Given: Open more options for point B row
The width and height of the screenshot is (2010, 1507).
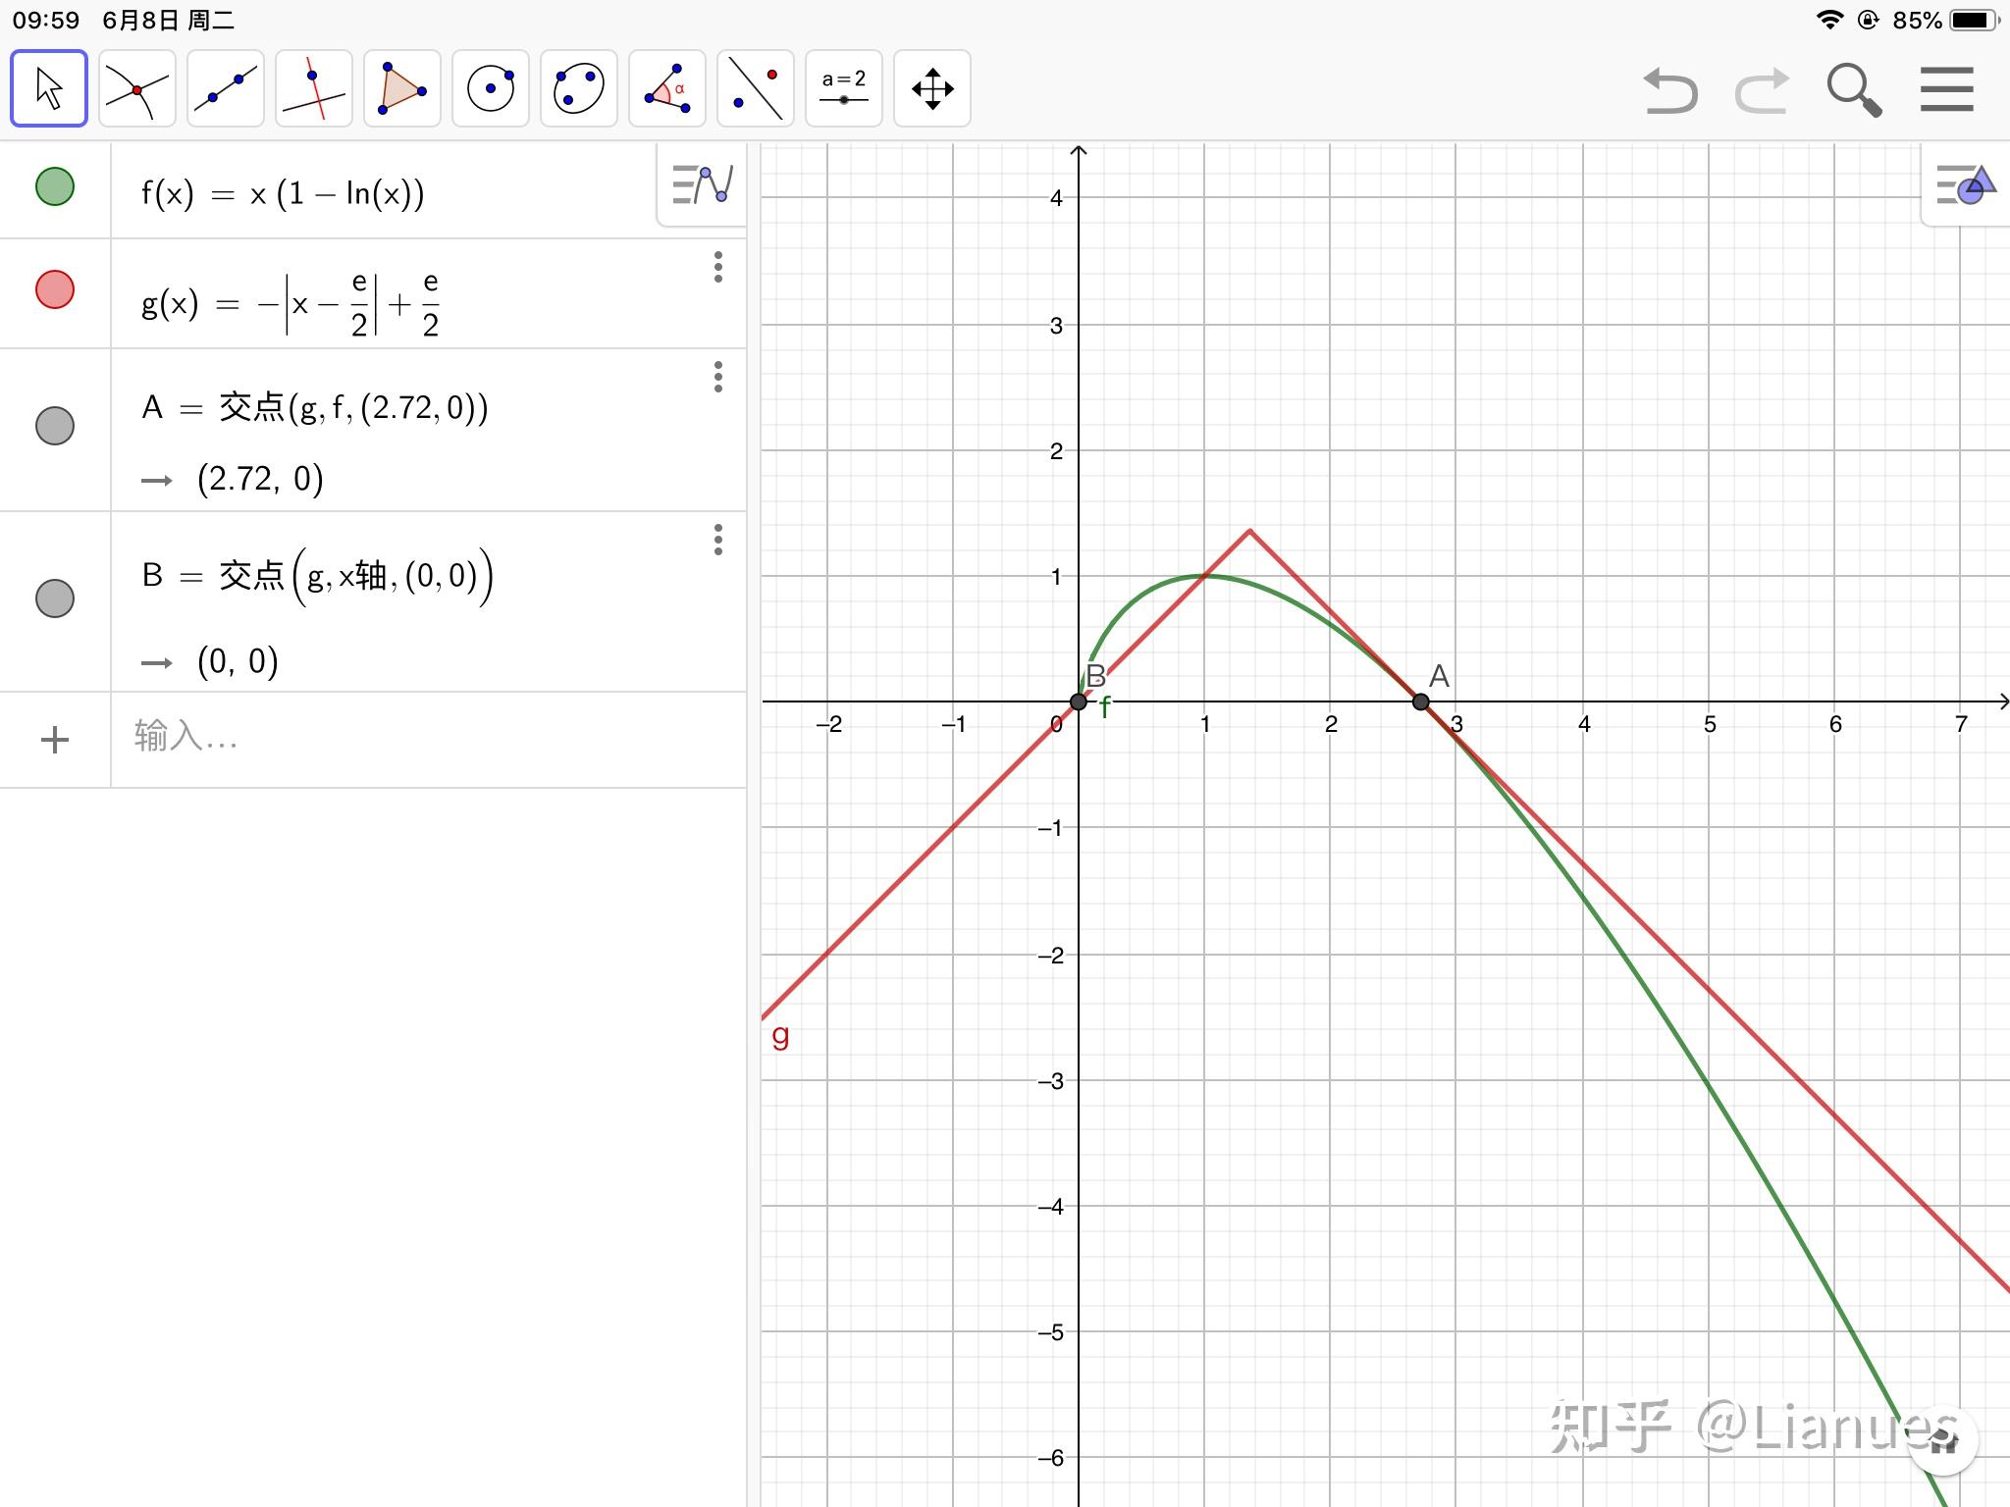Looking at the screenshot, I should click(x=718, y=540).
